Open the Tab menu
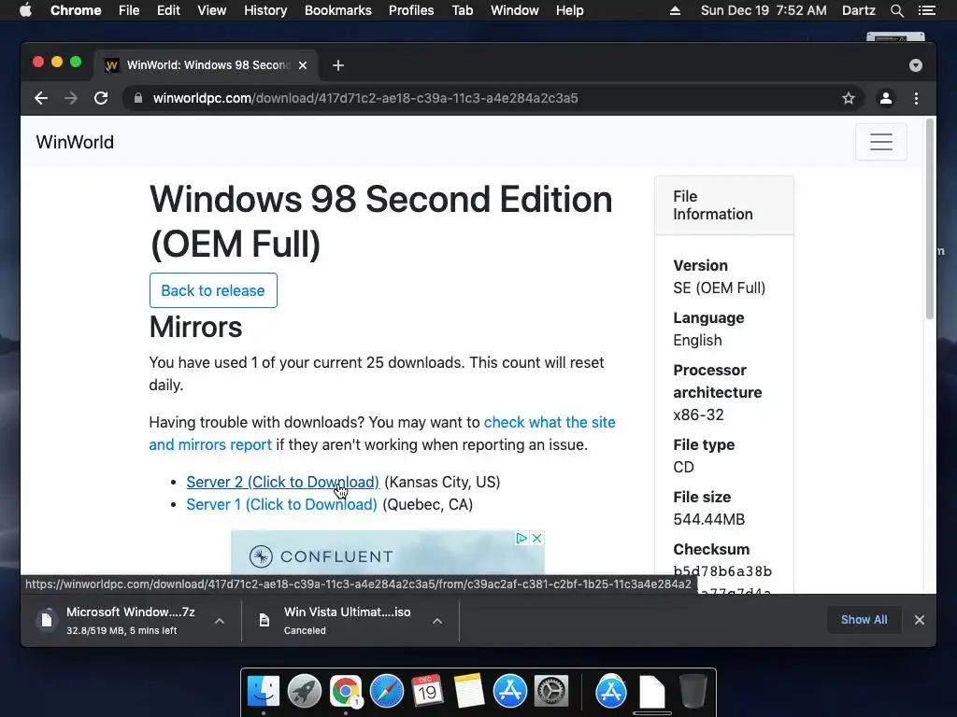957x717 pixels. [462, 10]
